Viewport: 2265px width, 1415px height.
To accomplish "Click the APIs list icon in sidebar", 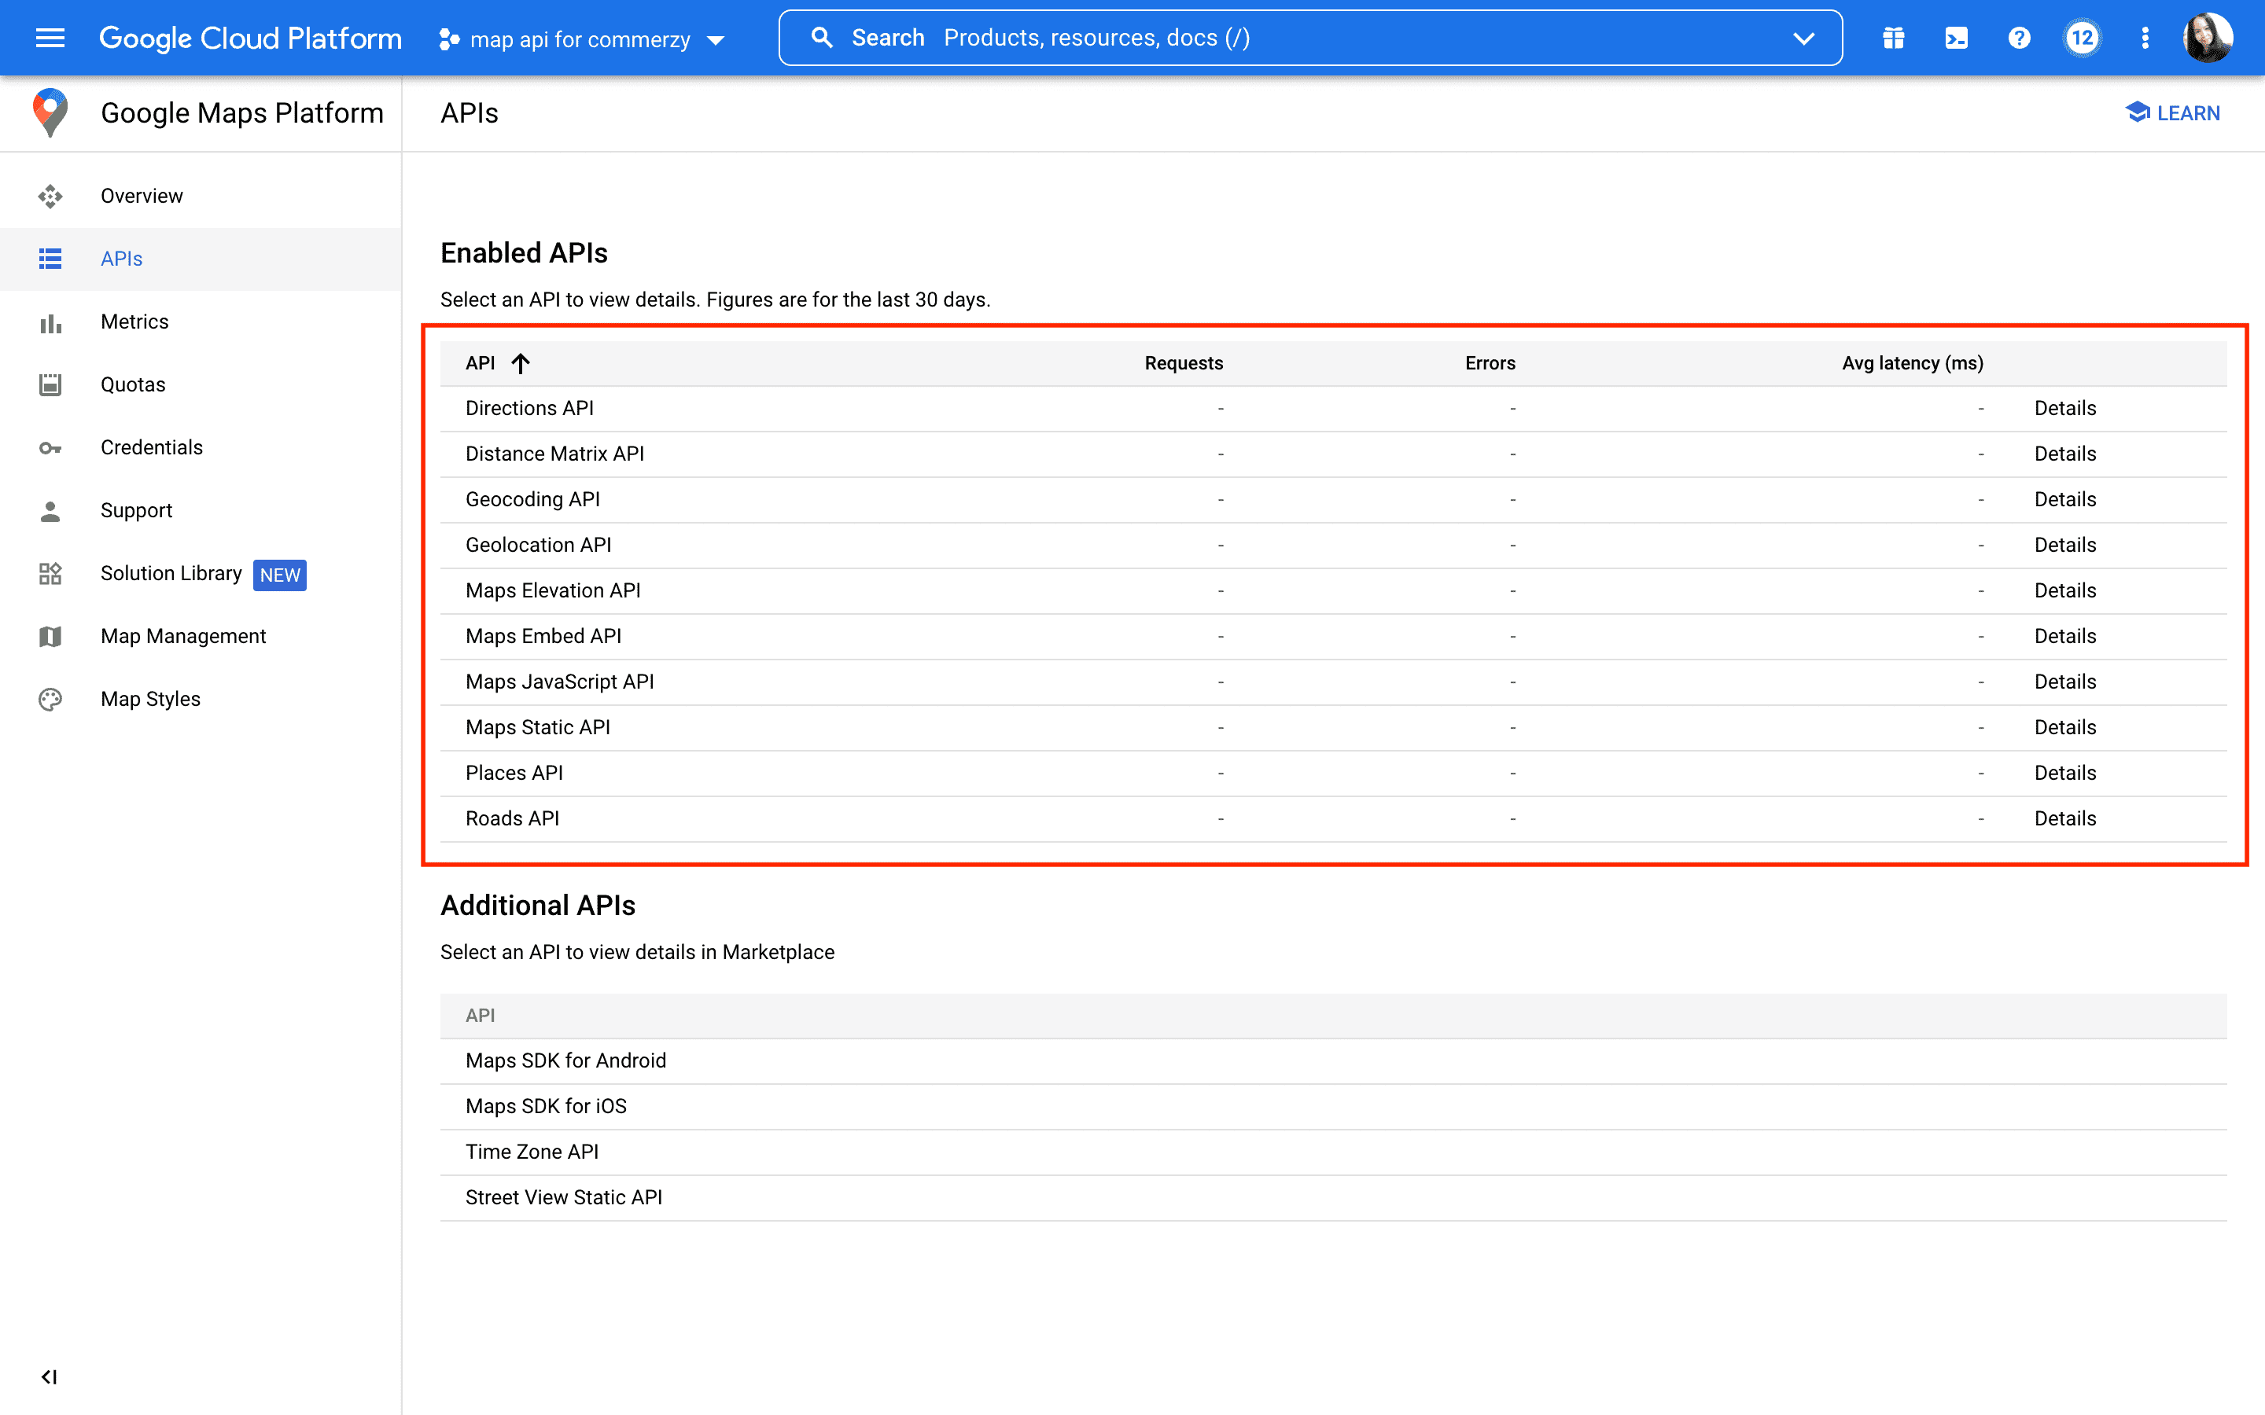I will coord(50,259).
